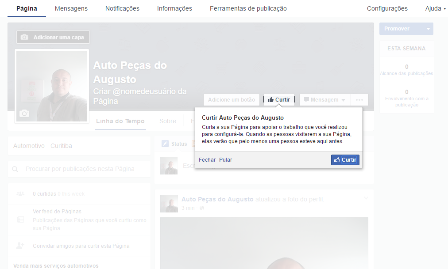This screenshot has height=269, width=448.
Task: Click the magnifier icon in page search
Action: [x=15, y=169]
